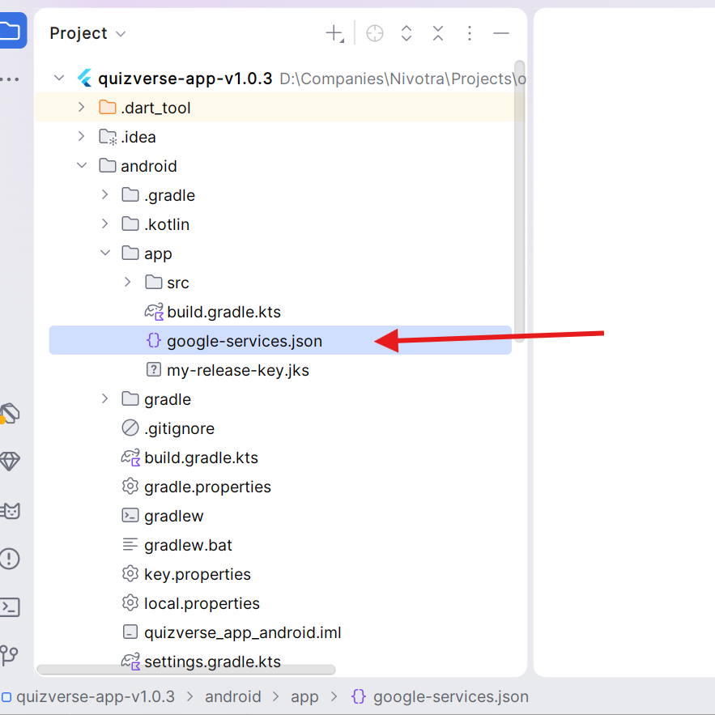The image size is (715, 715).
Task: Click app in the breadcrumb bar
Action: pyautogui.click(x=304, y=697)
